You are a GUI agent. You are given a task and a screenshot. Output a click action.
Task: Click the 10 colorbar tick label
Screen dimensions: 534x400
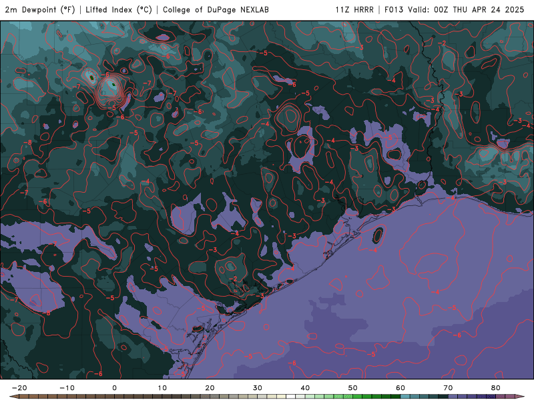tap(162, 387)
